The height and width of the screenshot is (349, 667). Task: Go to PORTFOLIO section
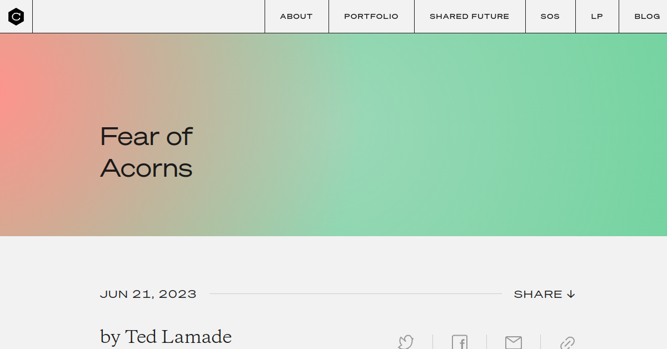click(x=371, y=17)
